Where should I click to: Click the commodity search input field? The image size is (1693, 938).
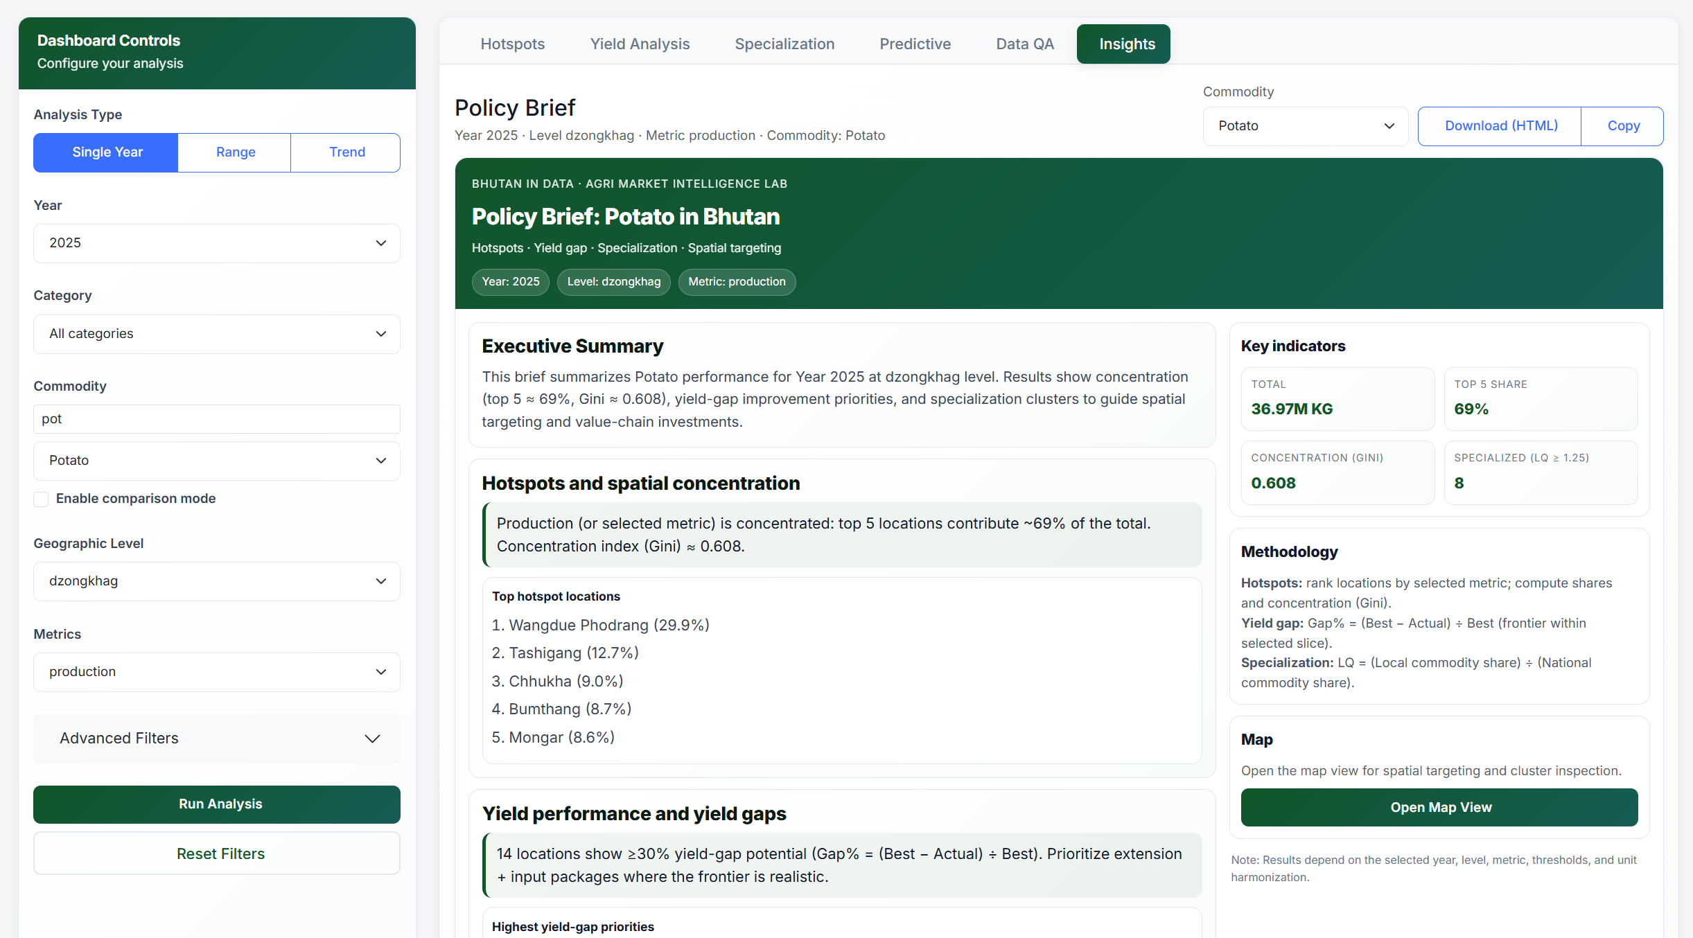point(216,419)
